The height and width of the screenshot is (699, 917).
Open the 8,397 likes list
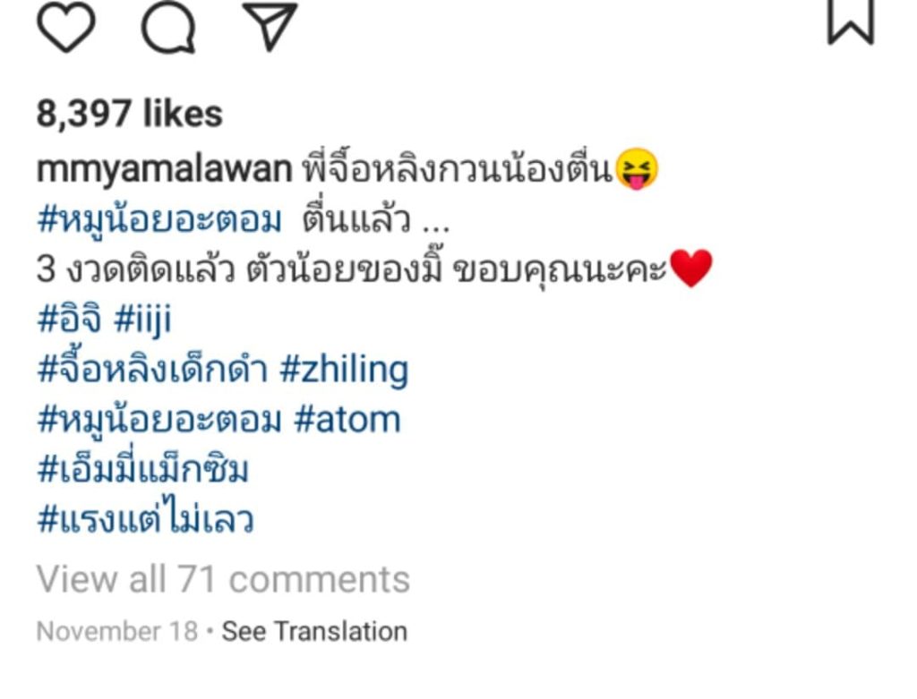pyautogui.click(x=129, y=114)
